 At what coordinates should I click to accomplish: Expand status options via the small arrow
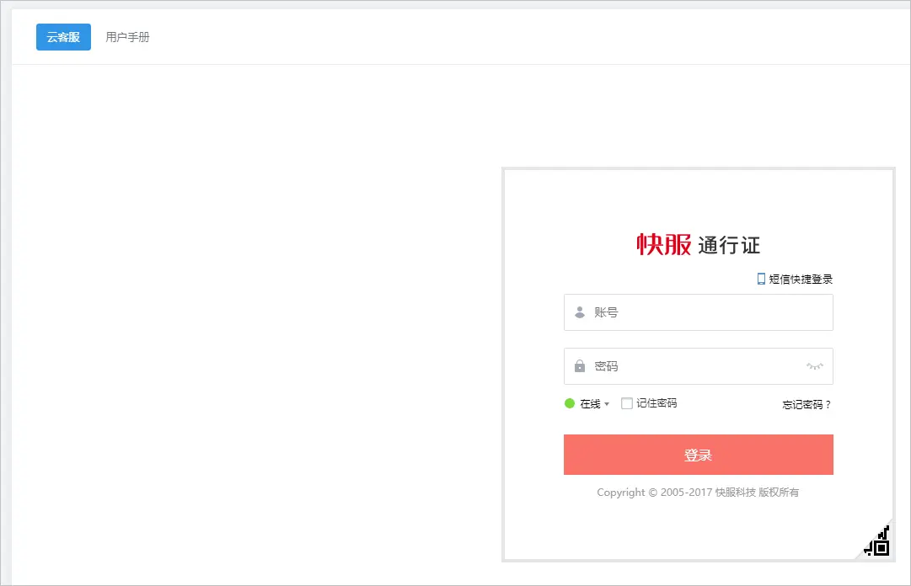coord(607,405)
